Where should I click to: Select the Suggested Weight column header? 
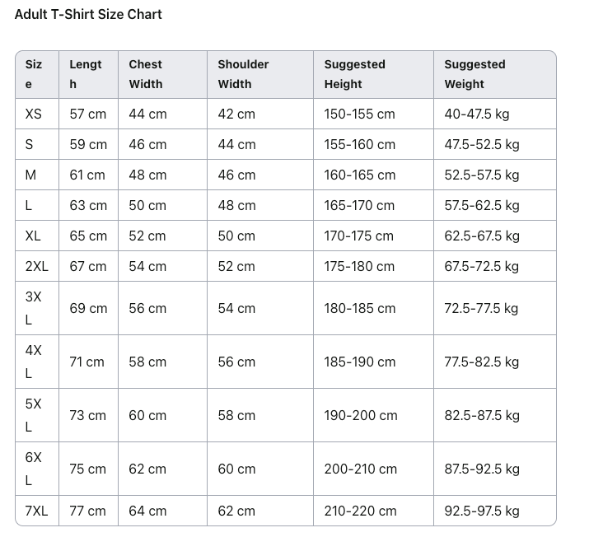click(x=474, y=74)
